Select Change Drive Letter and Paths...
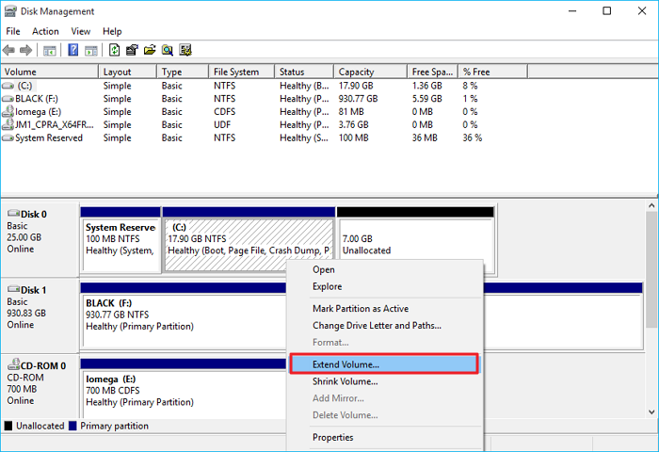659x452 pixels. [377, 326]
